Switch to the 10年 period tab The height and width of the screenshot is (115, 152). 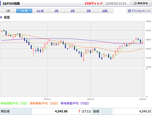105,11
